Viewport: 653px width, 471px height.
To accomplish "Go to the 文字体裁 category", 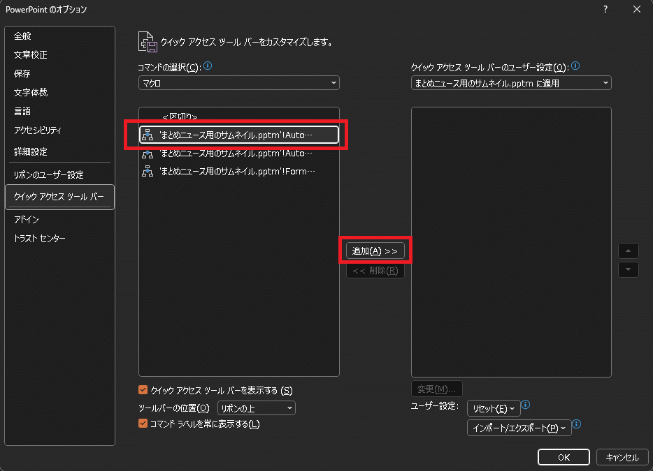I will (59, 92).
